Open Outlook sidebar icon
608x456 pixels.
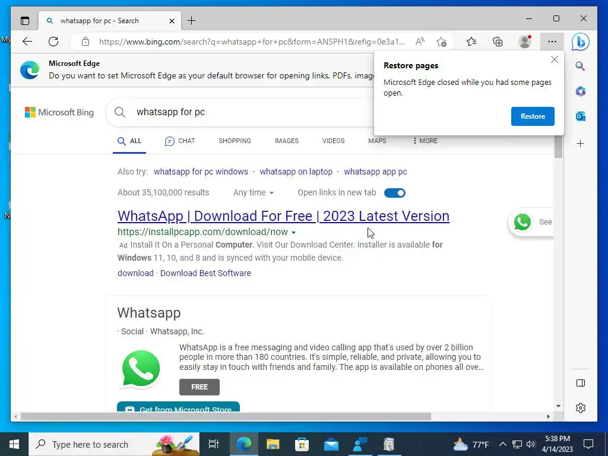click(x=581, y=116)
